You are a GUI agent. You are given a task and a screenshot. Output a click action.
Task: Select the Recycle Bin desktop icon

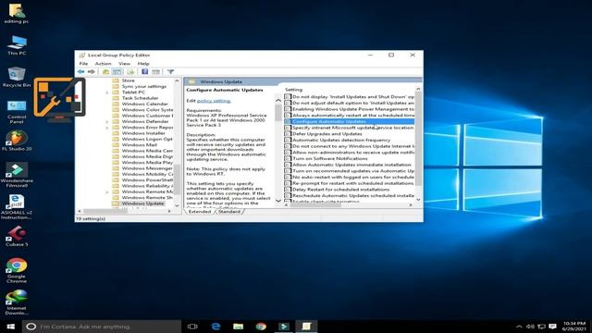coord(17,77)
